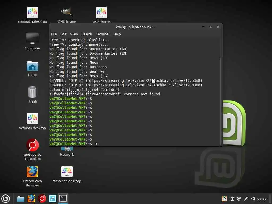Switch to terminal window in taskbar
This screenshot has width=272, height=204.
click(x=63, y=199)
